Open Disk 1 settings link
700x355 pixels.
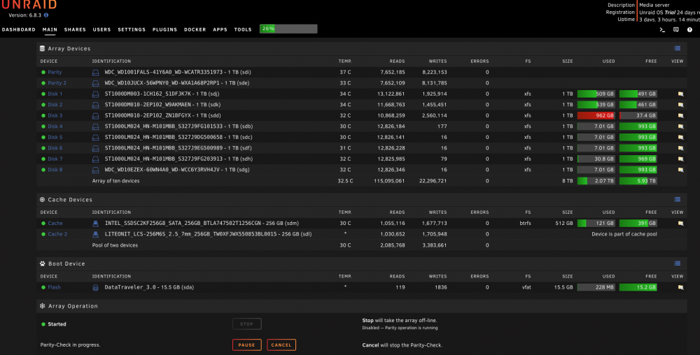55,94
